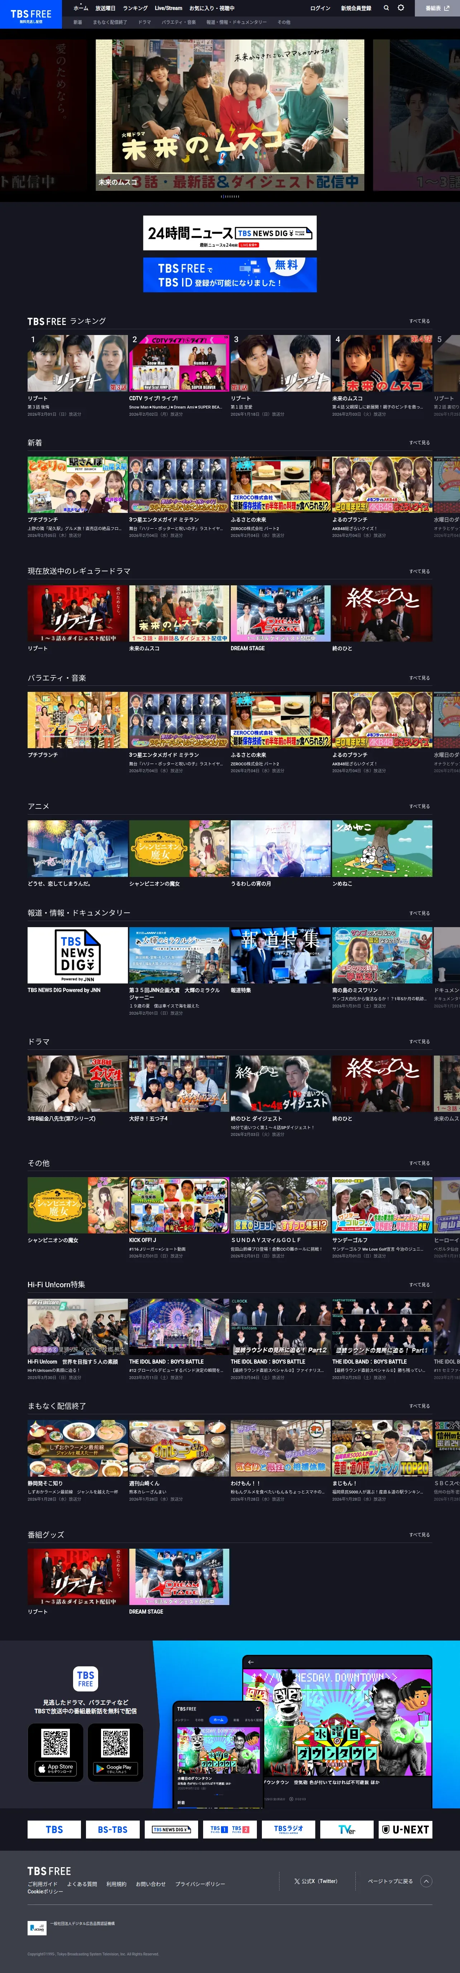Click the ログイン link
Viewport: 460px width, 1973px height.
coord(320,8)
